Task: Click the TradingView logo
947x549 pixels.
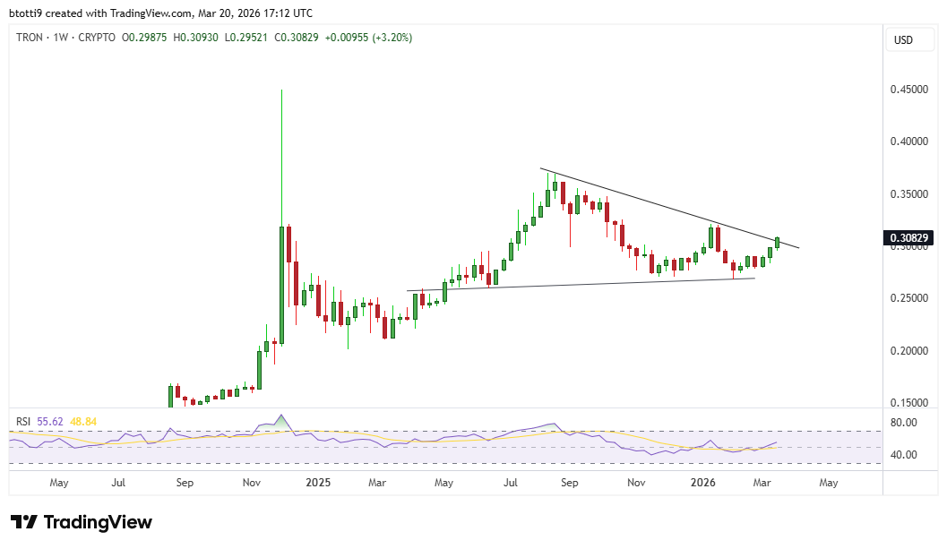Action: (x=79, y=521)
